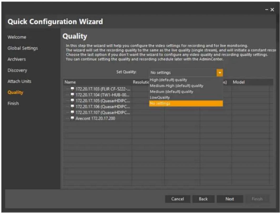Image resolution: width=280 pixels, height=213 pixels.
Task: Click the Back button
Action: coord(203,199)
